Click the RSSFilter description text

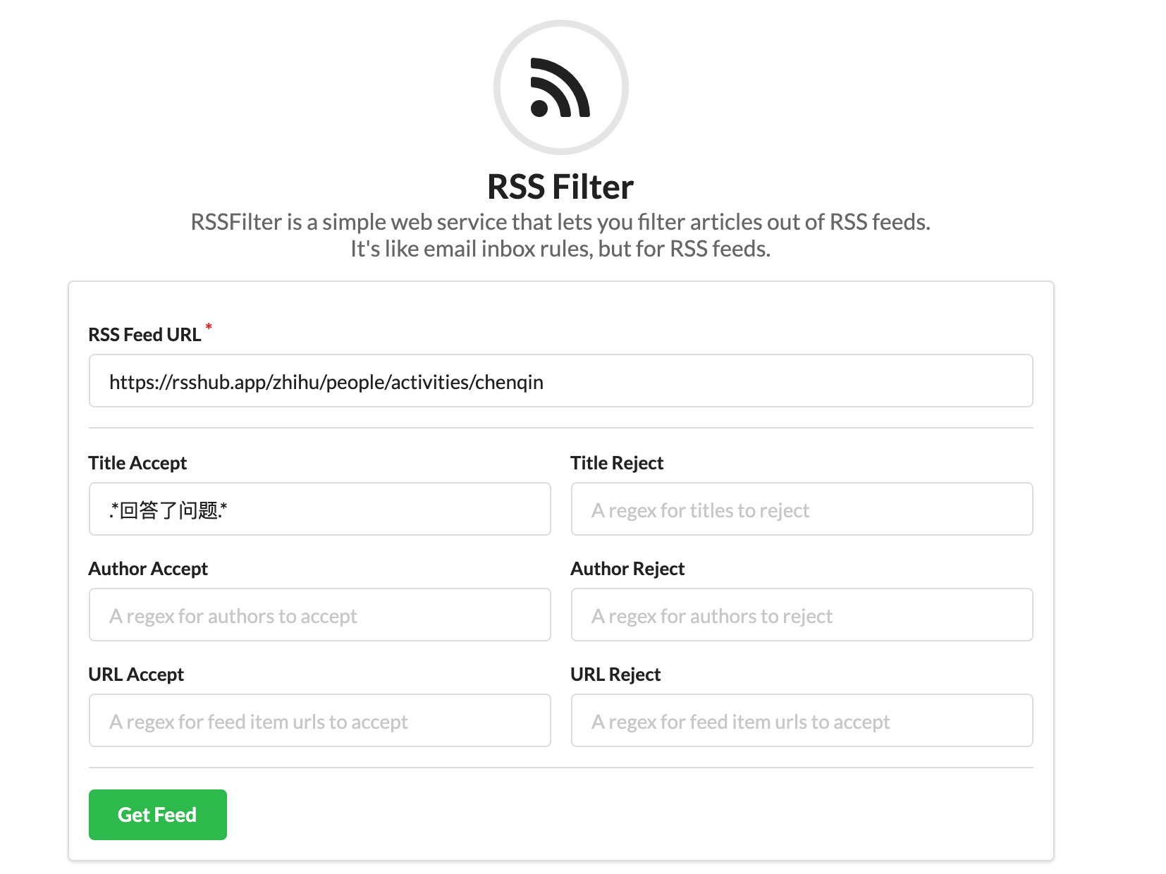560,235
